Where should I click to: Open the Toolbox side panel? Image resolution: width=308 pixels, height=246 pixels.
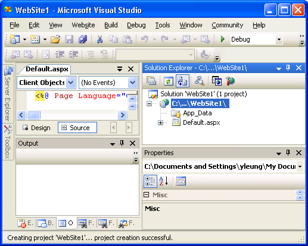click(8, 142)
